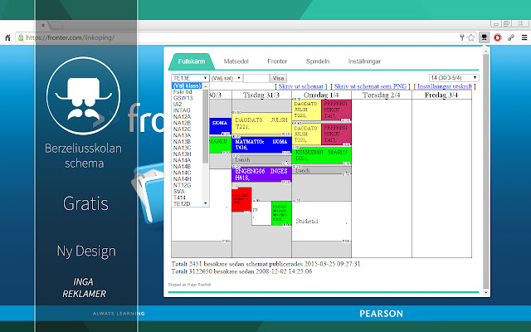The height and width of the screenshot is (332, 531).
Task: Bookmark page with the star icon
Action: 470,37
